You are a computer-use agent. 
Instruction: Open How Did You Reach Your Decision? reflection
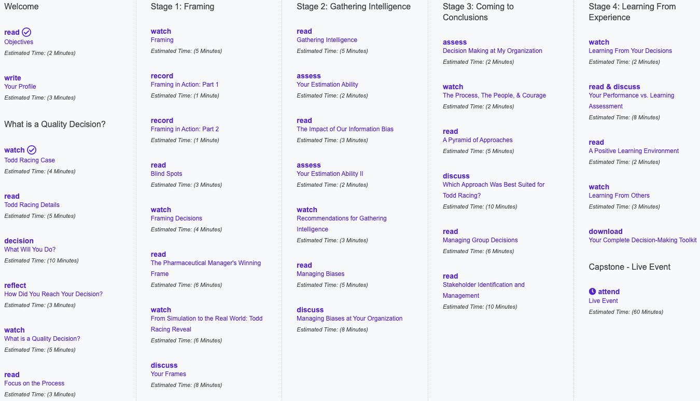pos(53,294)
